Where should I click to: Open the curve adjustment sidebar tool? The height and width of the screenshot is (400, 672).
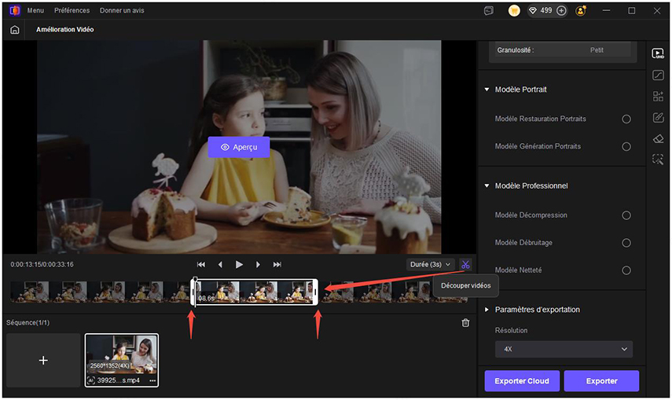pos(658,75)
